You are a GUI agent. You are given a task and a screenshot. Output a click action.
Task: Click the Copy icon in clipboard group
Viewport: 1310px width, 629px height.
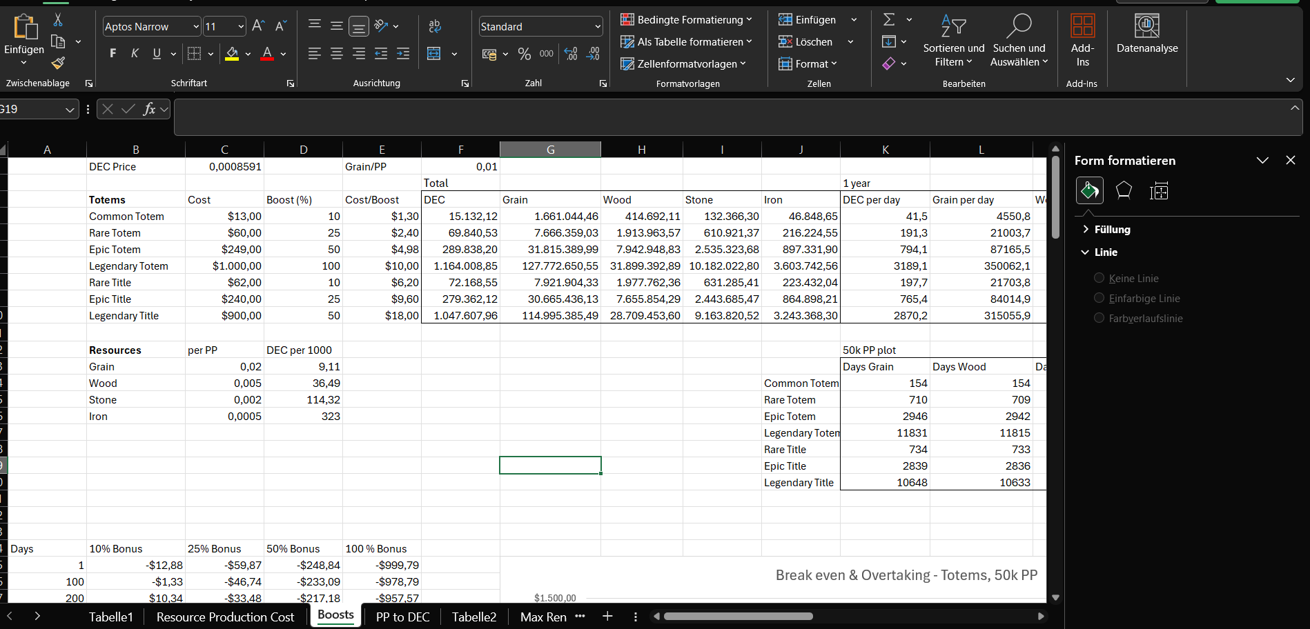[x=58, y=41]
